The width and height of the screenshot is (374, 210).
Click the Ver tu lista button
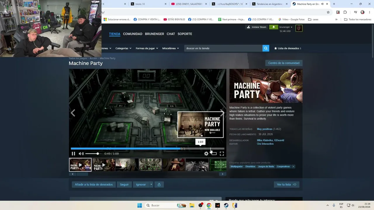(286, 185)
